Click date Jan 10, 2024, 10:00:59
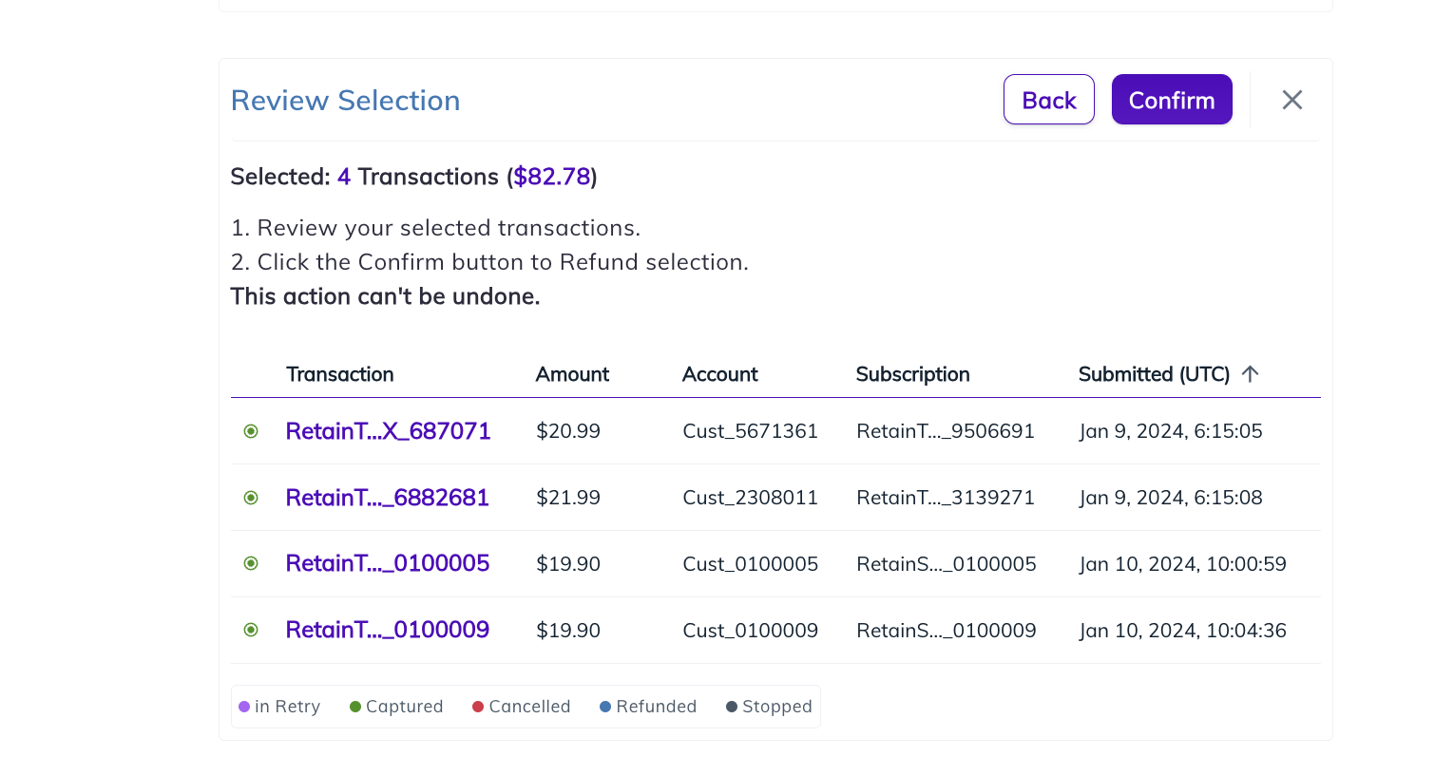The width and height of the screenshot is (1454, 775). coord(1182,564)
